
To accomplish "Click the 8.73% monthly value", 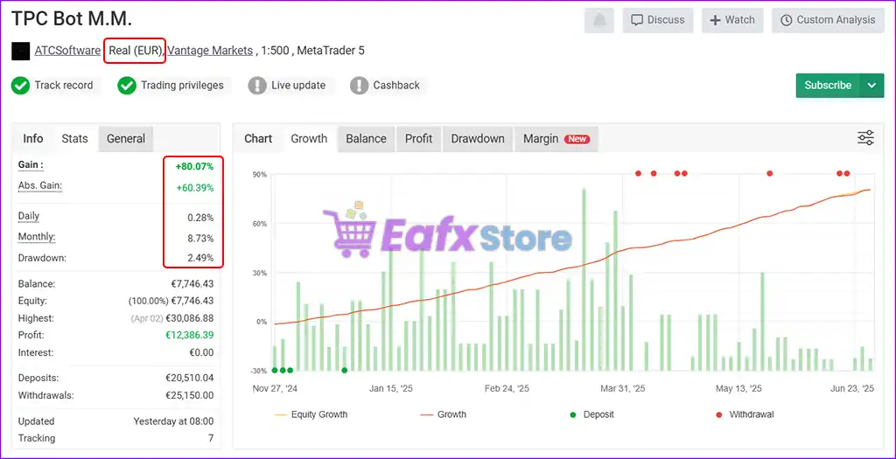I will pyautogui.click(x=200, y=238).
